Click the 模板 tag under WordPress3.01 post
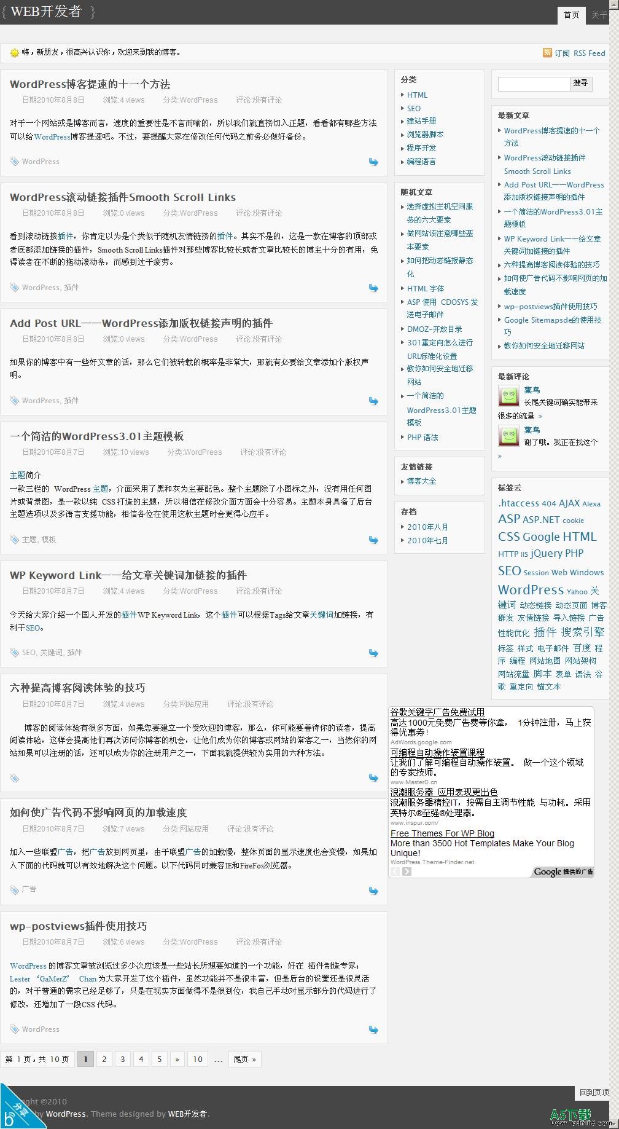This screenshot has height=1129, width=619. tap(49, 540)
